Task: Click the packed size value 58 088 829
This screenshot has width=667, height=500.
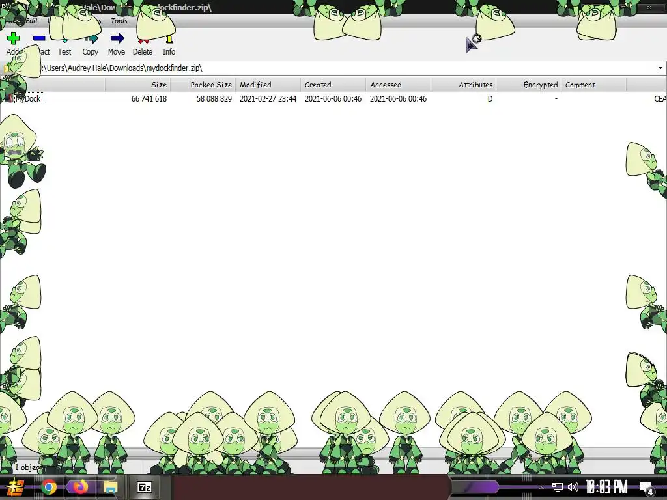Action: click(214, 99)
